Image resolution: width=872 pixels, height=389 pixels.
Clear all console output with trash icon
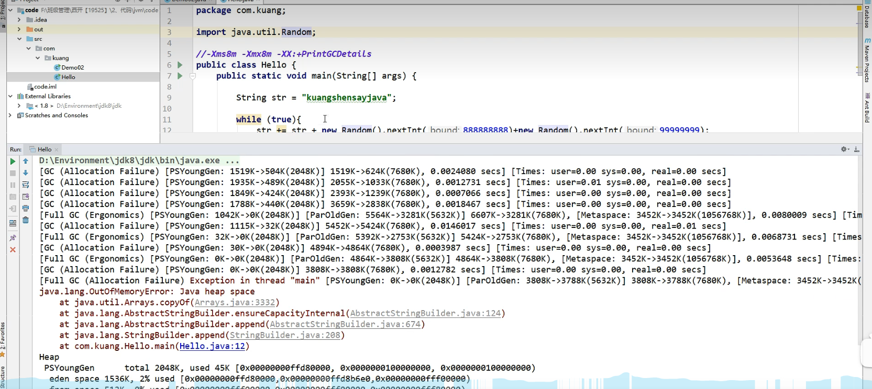[26, 220]
